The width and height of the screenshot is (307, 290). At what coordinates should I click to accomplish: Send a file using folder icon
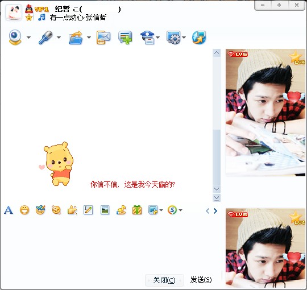point(76,38)
